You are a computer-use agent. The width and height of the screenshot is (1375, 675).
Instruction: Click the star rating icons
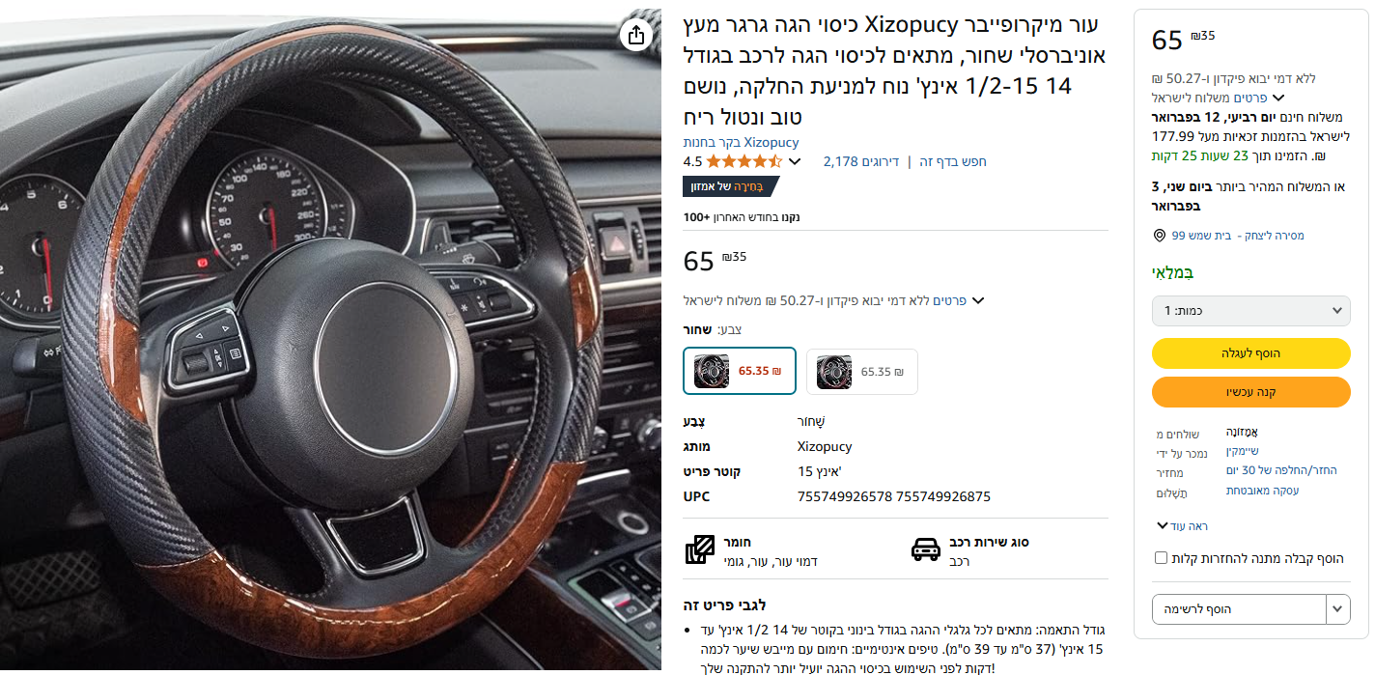pyautogui.click(x=744, y=161)
